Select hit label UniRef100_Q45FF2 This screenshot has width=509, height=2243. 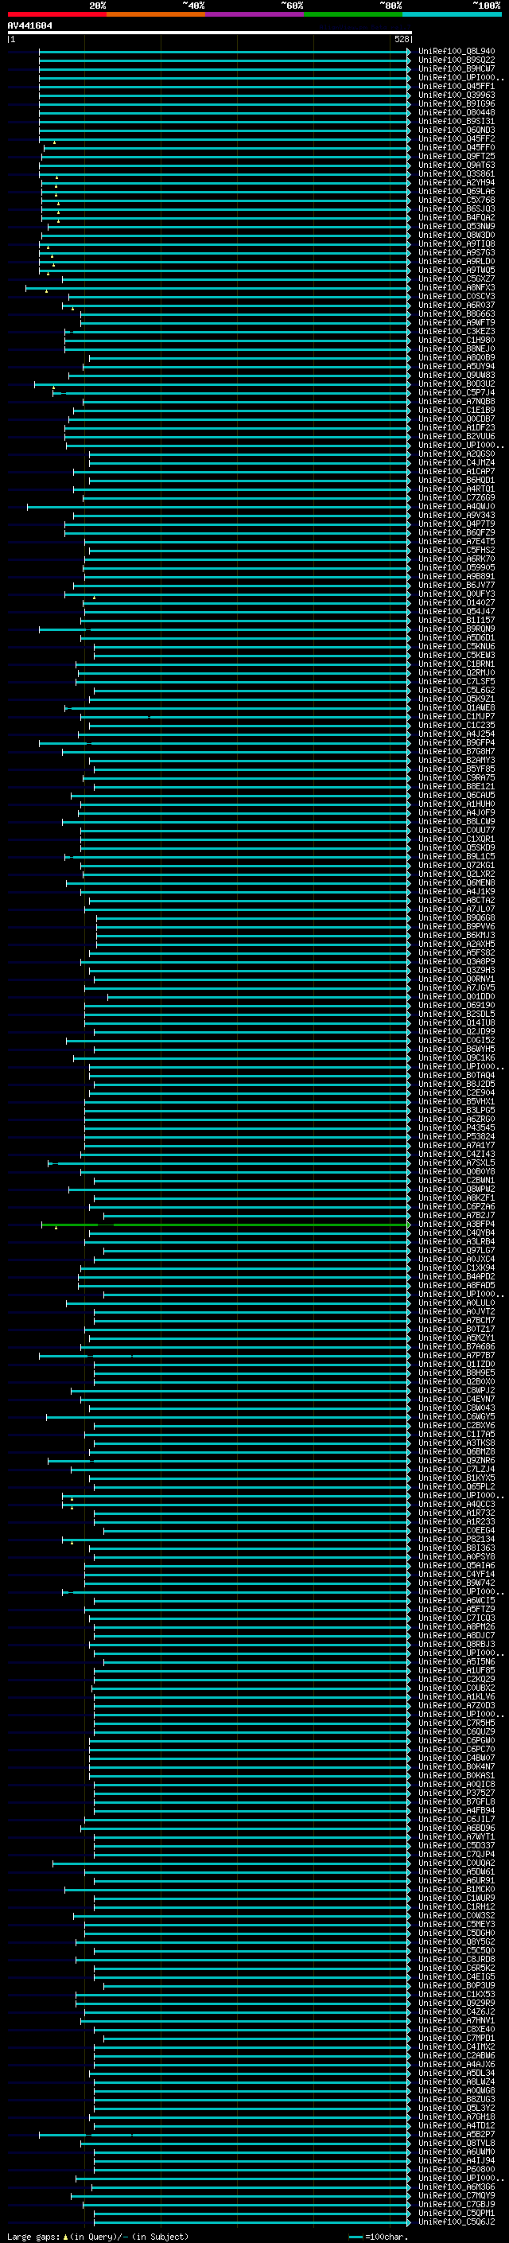click(x=457, y=138)
